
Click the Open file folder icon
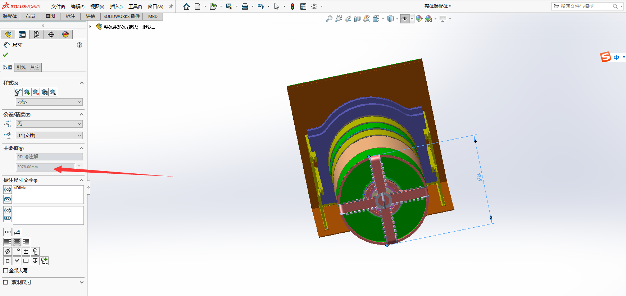point(213,6)
